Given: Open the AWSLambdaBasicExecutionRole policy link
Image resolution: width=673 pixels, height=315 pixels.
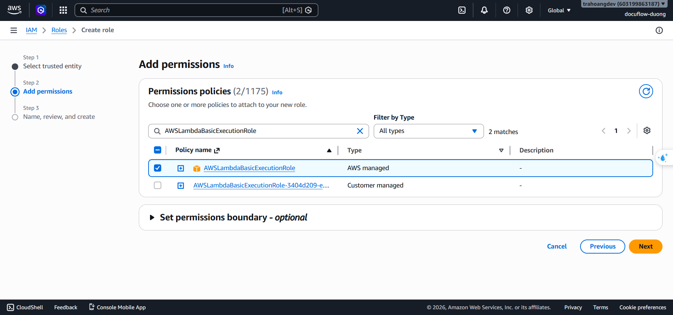Looking at the screenshot, I should pyautogui.click(x=249, y=168).
